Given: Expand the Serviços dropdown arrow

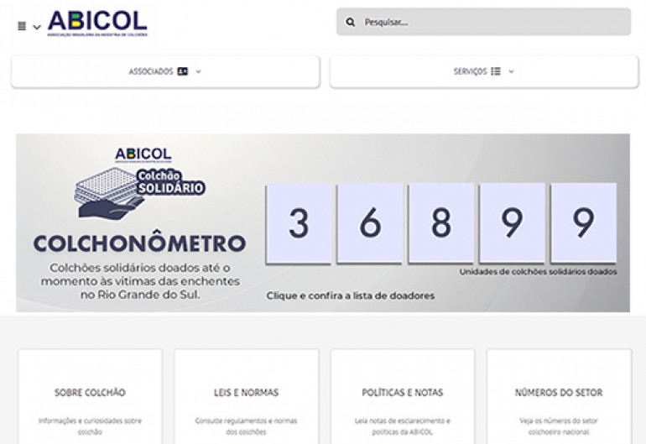Looking at the screenshot, I should point(511,72).
